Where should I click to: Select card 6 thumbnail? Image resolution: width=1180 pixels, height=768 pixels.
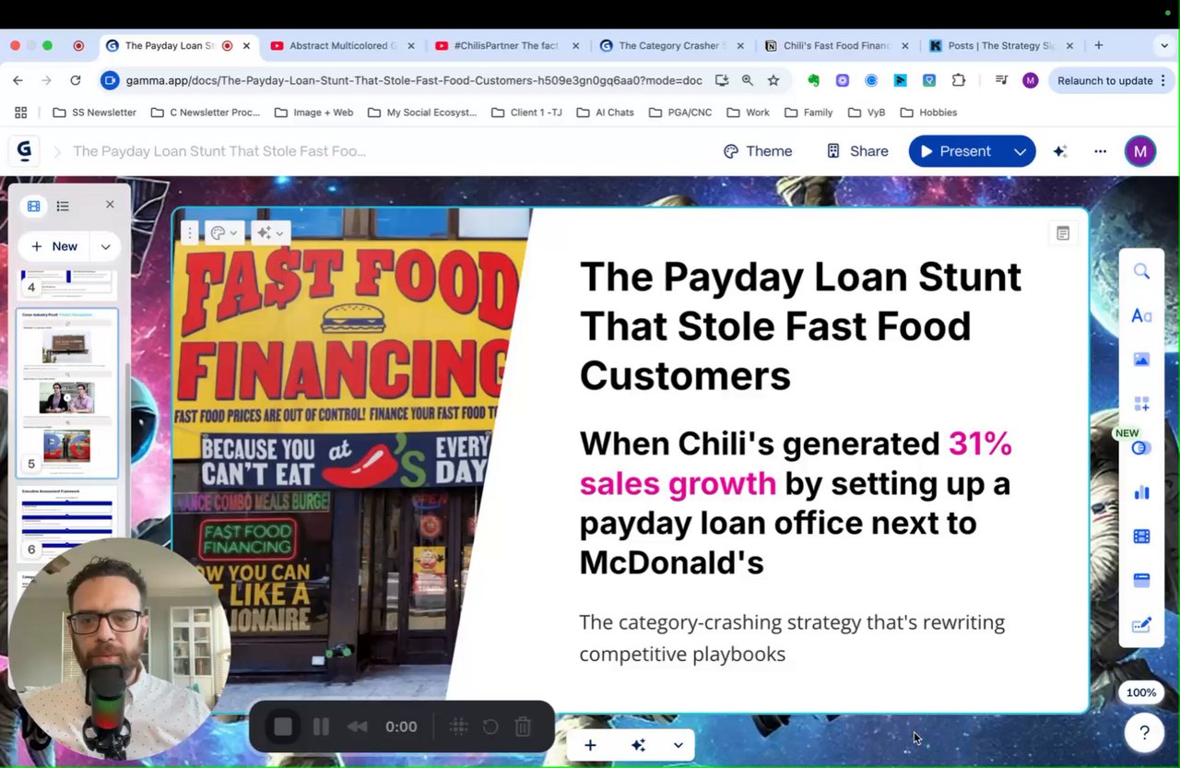[67, 523]
